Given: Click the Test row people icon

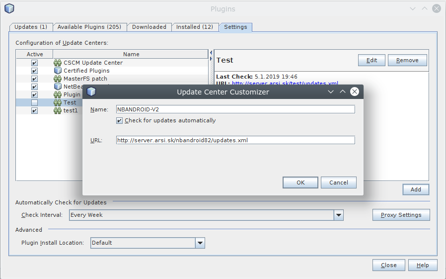Looking at the screenshot, I should pos(58,102).
